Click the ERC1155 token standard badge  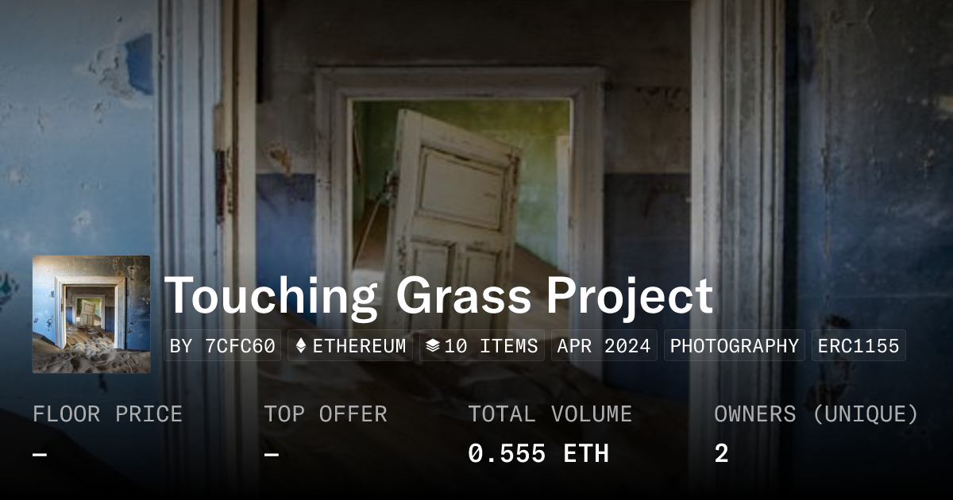[858, 346]
